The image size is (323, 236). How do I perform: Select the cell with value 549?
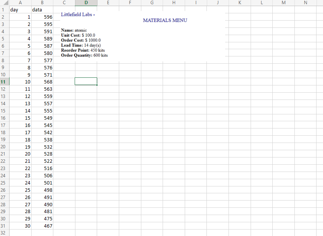click(42, 118)
